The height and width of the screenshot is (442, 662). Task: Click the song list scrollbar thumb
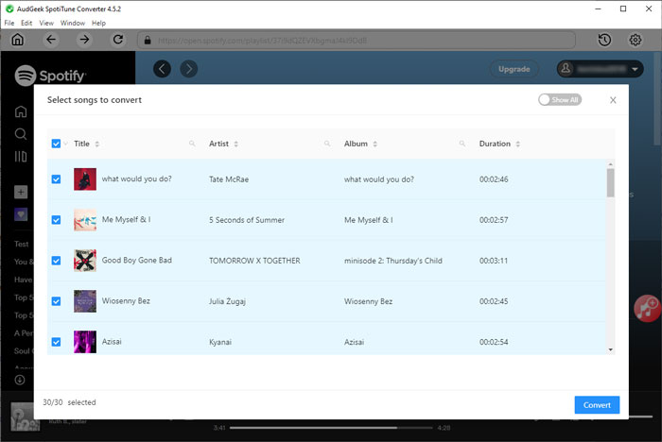point(611,183)
